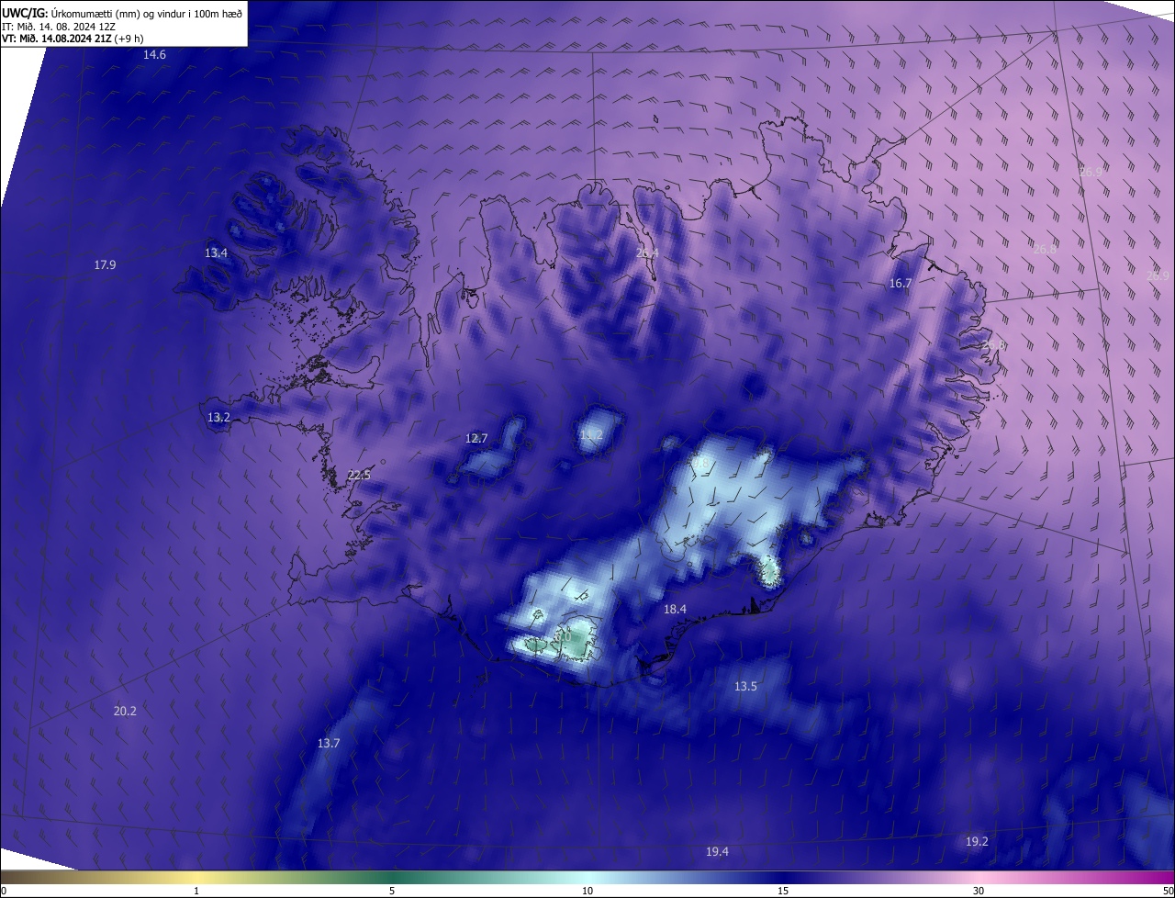The height and width of the screenshot is (898, 1175).
Task: Click the 0 tick label on color scale
Action: click(4, 891)
